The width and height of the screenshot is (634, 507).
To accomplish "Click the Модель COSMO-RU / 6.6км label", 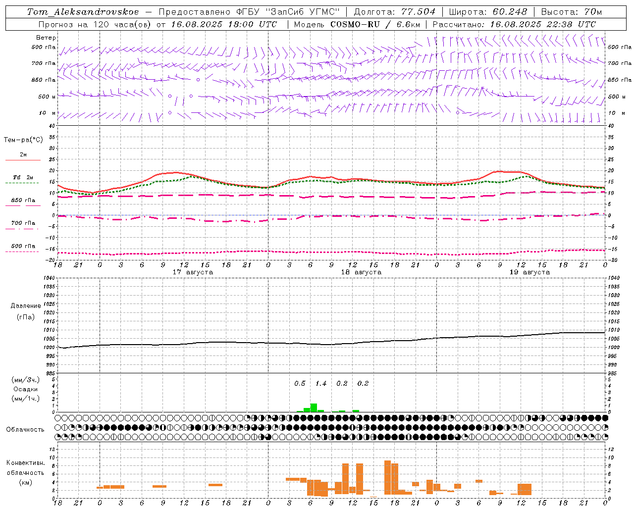I will tap(357, 24).
